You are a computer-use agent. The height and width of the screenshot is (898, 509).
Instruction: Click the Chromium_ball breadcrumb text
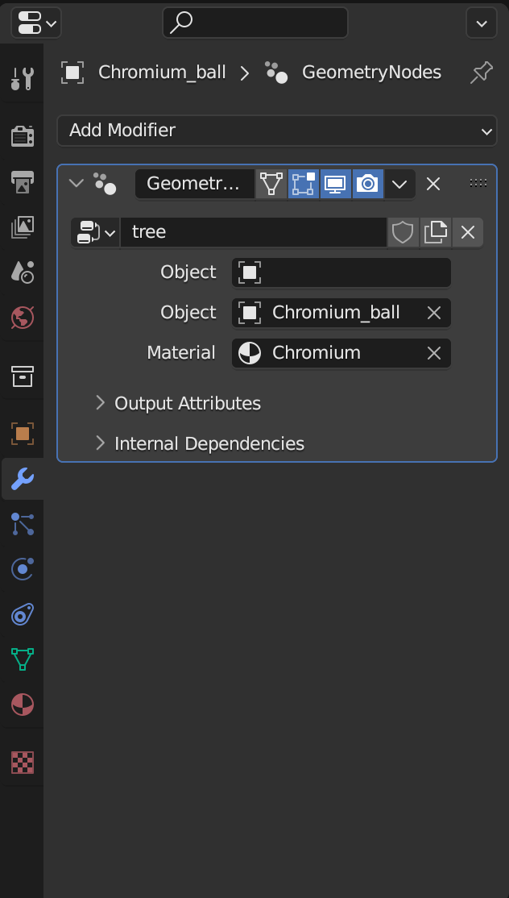(x=162, y=73)
